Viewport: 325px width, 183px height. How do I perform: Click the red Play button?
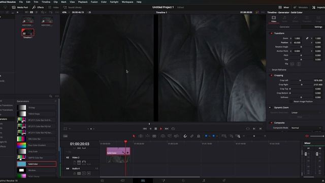(161, 129)
